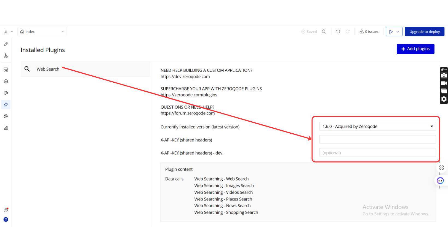The image size is (448, 252).
Task: Open the Settings tab gear icon
Action: tap(6, 116)
